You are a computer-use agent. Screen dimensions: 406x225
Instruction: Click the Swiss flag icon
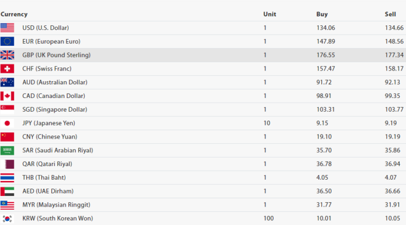[x=7, y=69]
